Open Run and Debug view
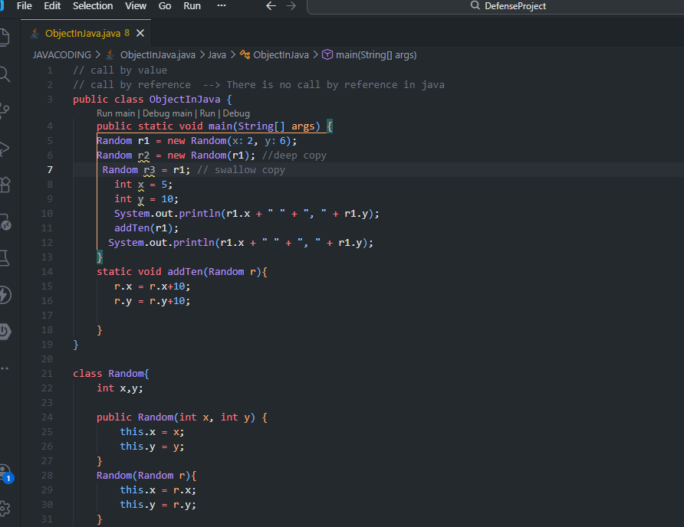 (5, 148)
